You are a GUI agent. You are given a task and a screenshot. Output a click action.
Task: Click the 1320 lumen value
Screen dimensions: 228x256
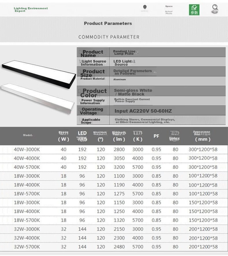tap(119, 220)
